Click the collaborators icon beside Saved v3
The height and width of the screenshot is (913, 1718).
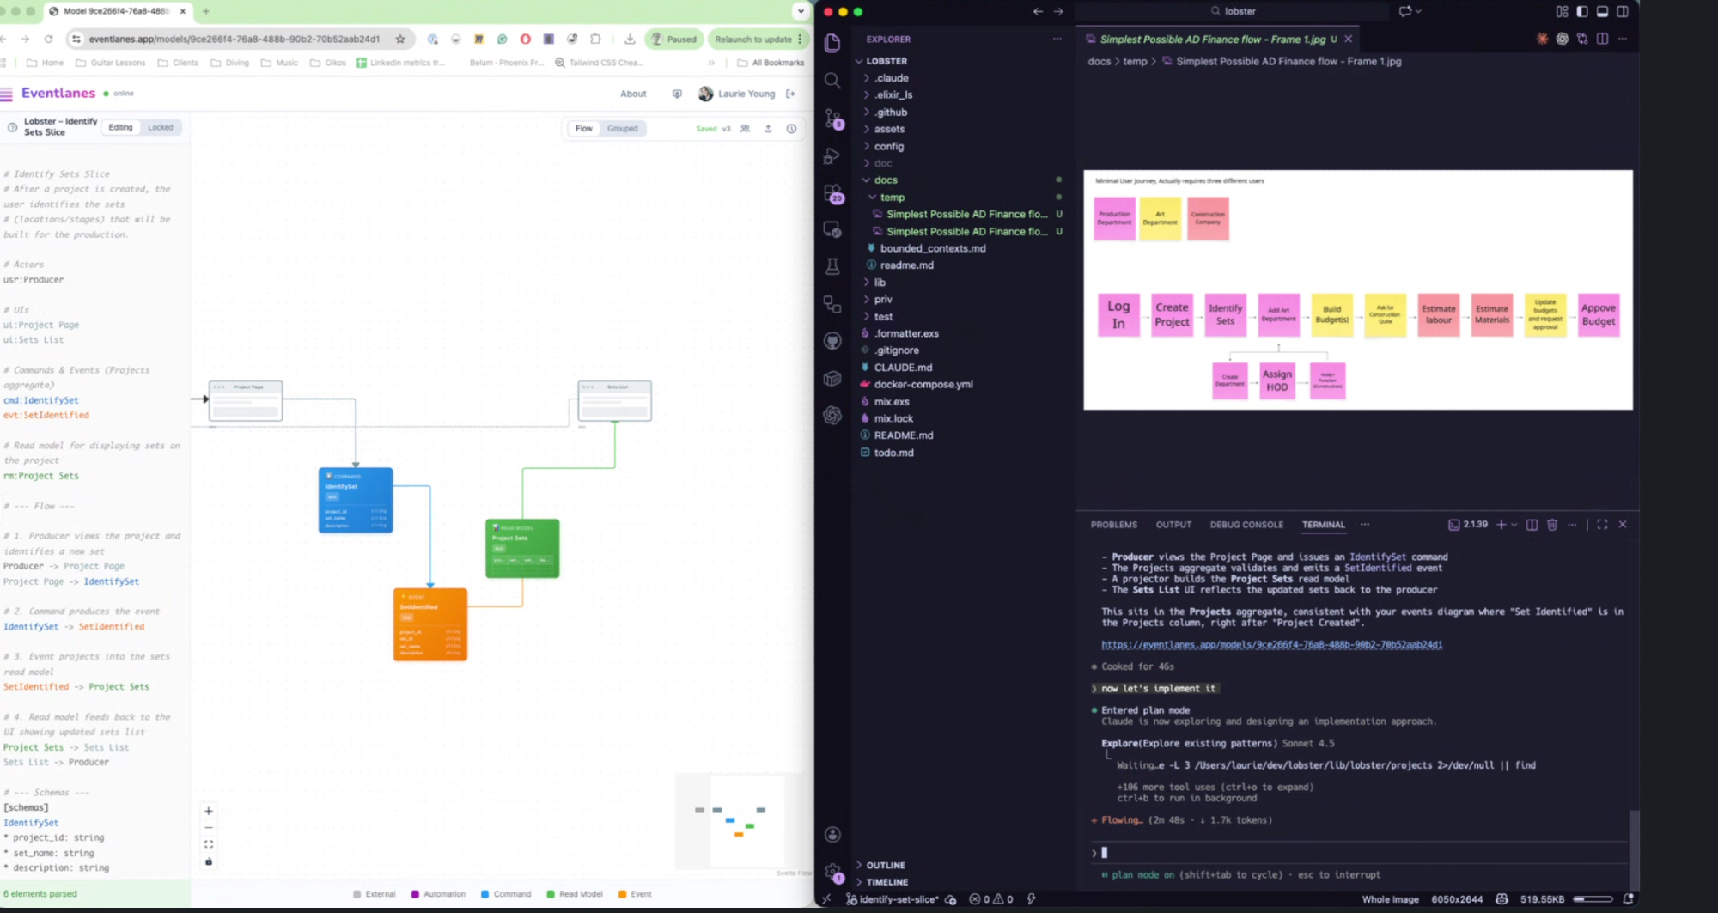pyautogui.click(x=745, y=129)
